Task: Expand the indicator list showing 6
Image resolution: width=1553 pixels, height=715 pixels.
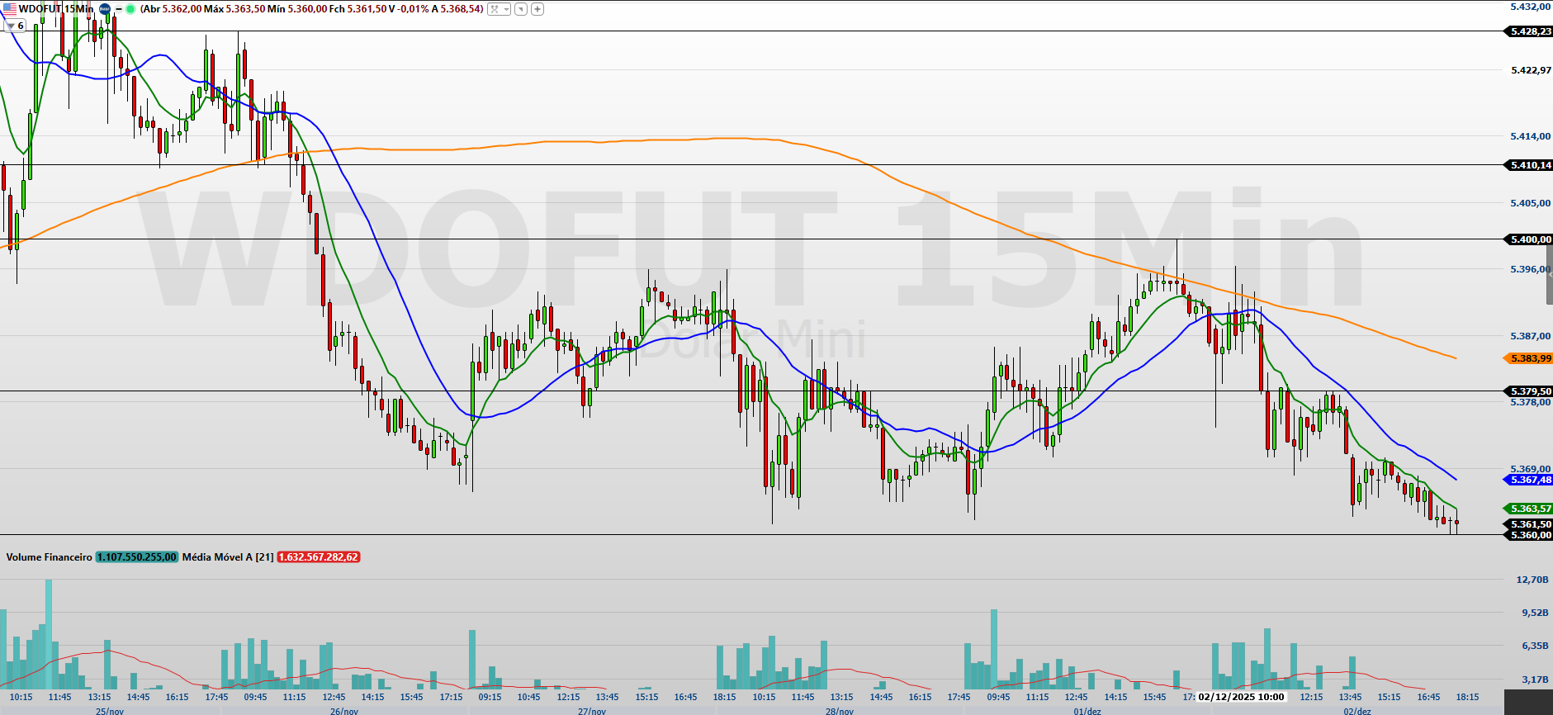Action: [x=15, y=26]
